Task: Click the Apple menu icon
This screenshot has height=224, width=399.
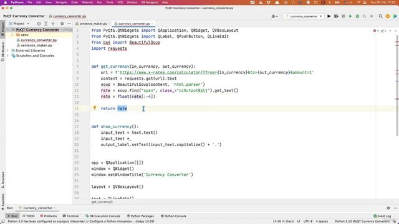Action: pyautogui.click(x=5, y=2)
